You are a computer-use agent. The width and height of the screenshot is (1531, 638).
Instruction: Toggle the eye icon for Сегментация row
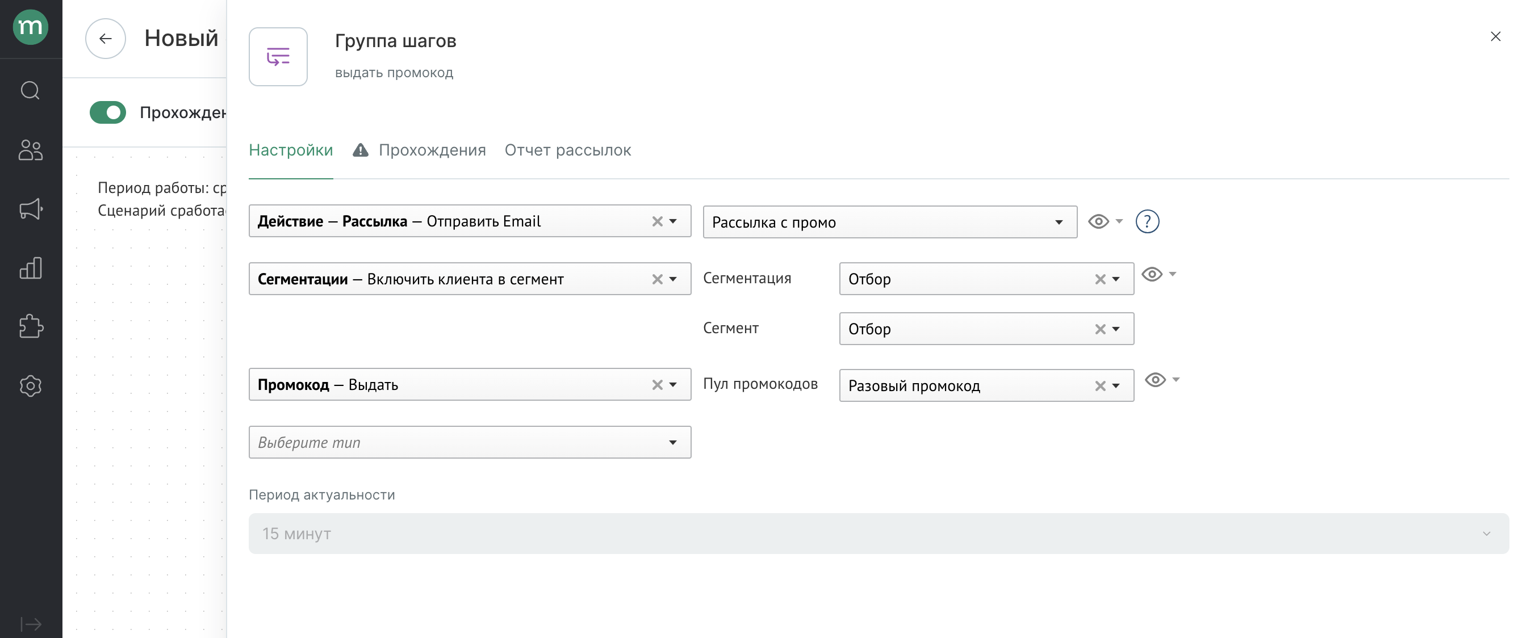click(1152, 275)
